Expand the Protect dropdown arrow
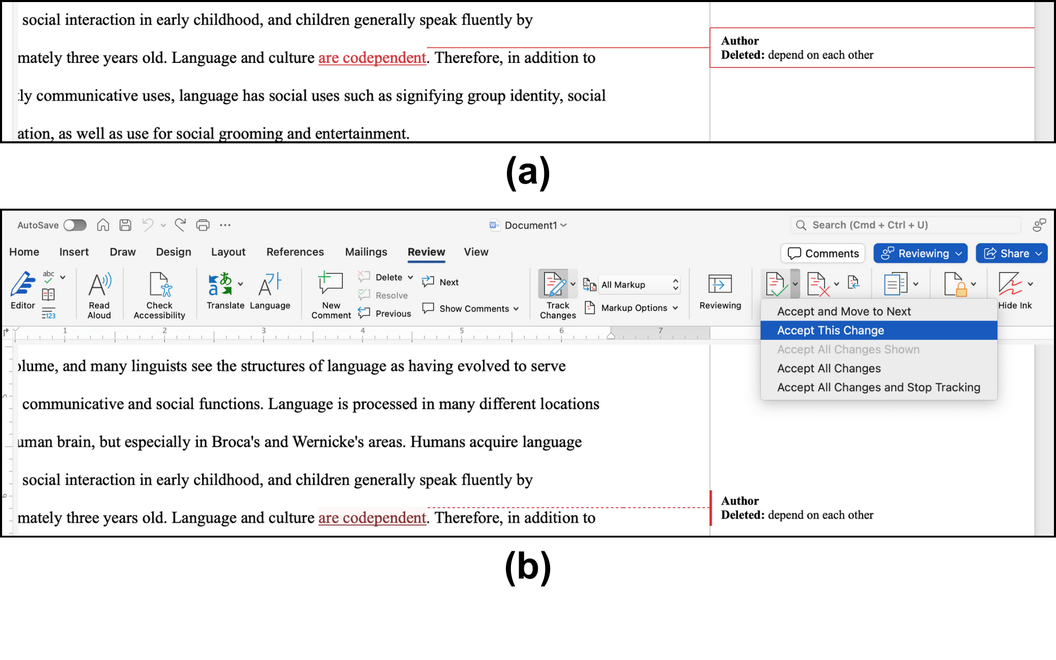 point(973,284)
